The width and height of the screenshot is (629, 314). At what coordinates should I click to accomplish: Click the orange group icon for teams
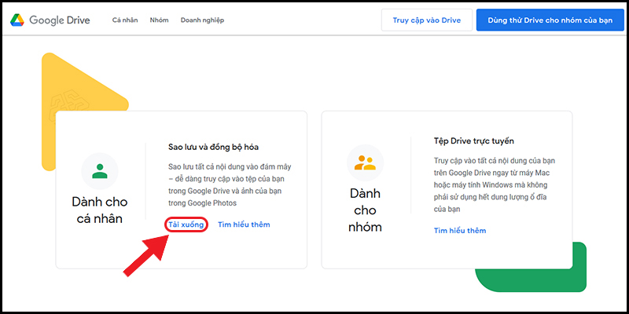pos(365,162)
